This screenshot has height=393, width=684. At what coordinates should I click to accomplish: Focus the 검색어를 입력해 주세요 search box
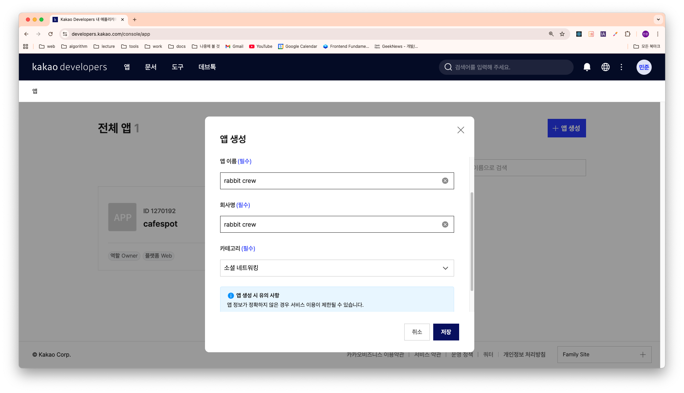click(506, 67)
